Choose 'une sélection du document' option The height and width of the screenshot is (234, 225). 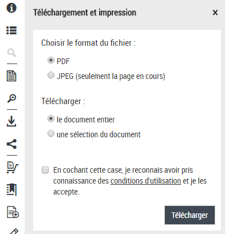(x=51, y=133)
